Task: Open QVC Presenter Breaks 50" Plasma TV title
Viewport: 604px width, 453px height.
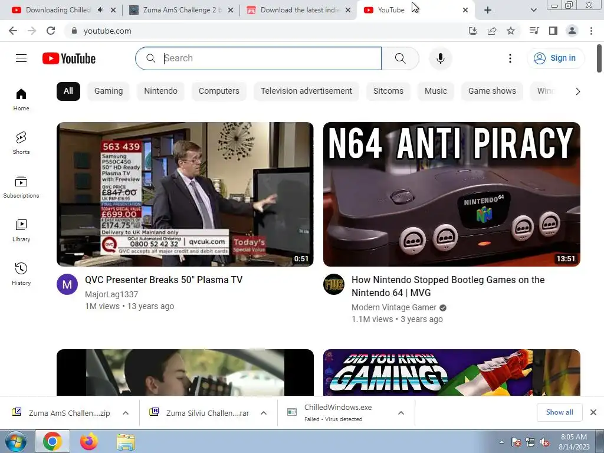Action: (x=164, y=280)
